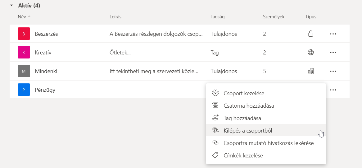Click the public globe icon for Kreatív
This screenshot has width=362, height=168.
tap(310, 53)
